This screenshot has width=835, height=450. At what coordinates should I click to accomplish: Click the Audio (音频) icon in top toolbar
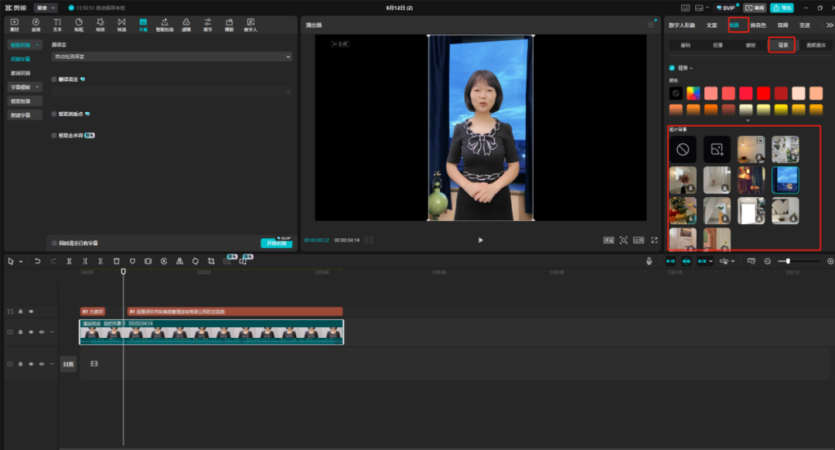click(x=36, y=23)
